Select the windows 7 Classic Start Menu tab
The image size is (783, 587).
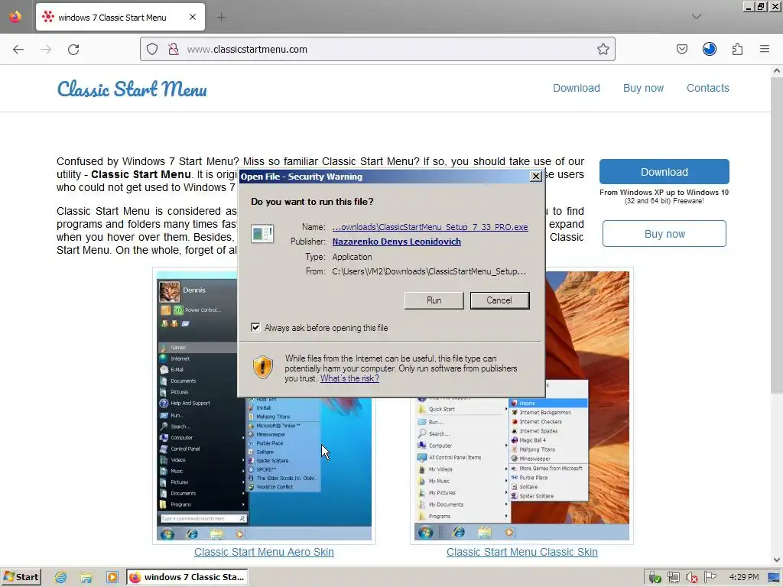[x=120, y=18]
